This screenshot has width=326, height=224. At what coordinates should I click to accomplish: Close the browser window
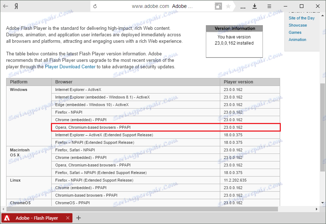[318, 6]
